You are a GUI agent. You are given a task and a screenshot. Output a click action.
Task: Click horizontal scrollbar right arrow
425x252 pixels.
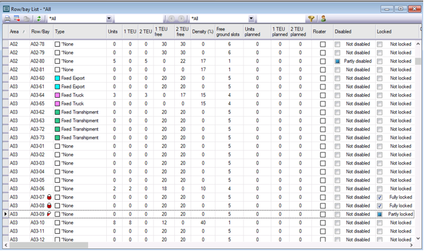[x=411, y=245]
